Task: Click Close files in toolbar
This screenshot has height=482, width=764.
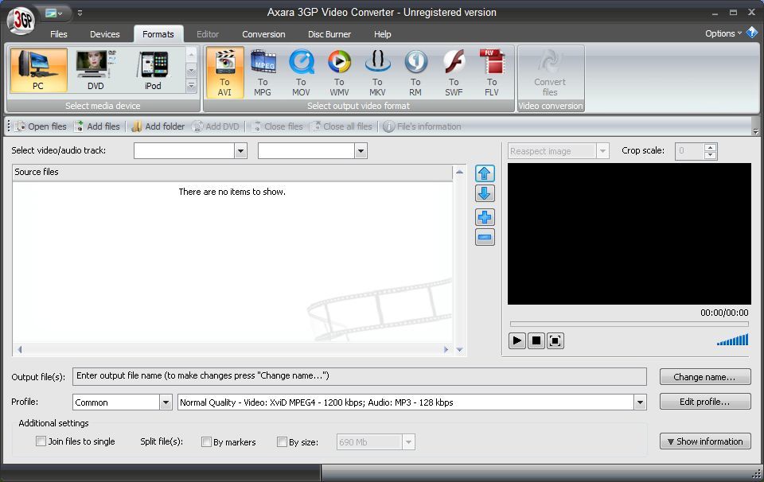Action: pyautogui.click(x=277, y=126)
